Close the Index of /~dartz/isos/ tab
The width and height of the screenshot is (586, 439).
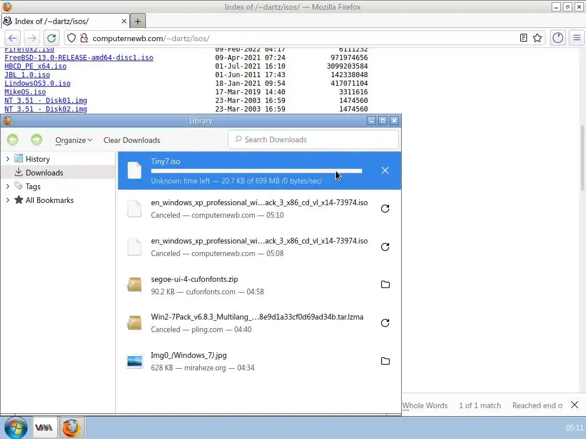(124, 21)
